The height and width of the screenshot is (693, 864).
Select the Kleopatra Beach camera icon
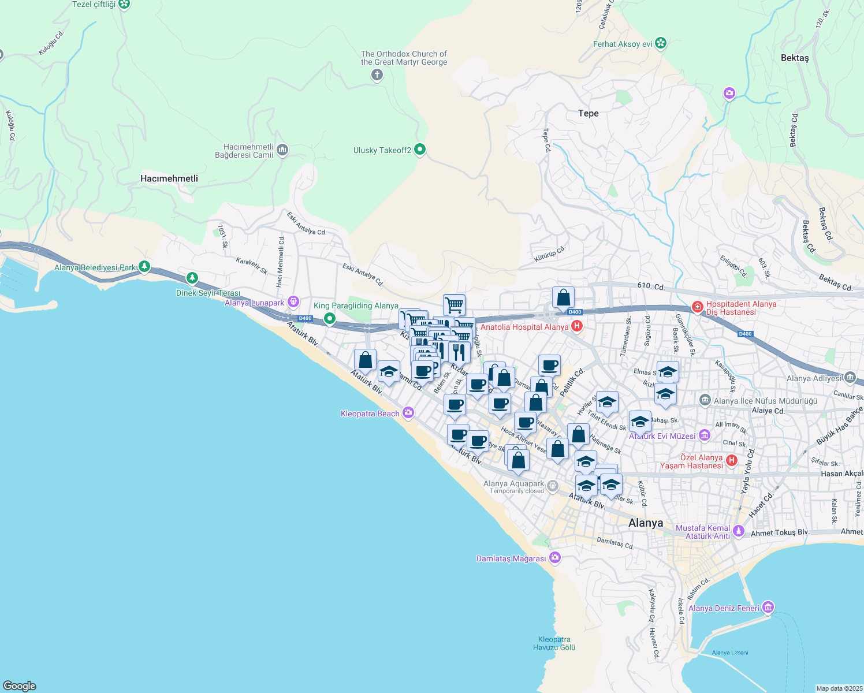[408, 412]
